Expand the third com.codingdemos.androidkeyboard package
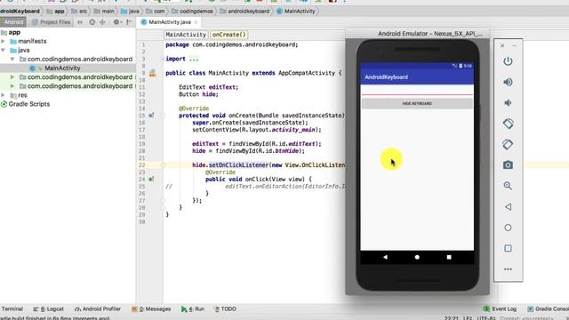Screen dimensions: 569x320 pos(12,86)
